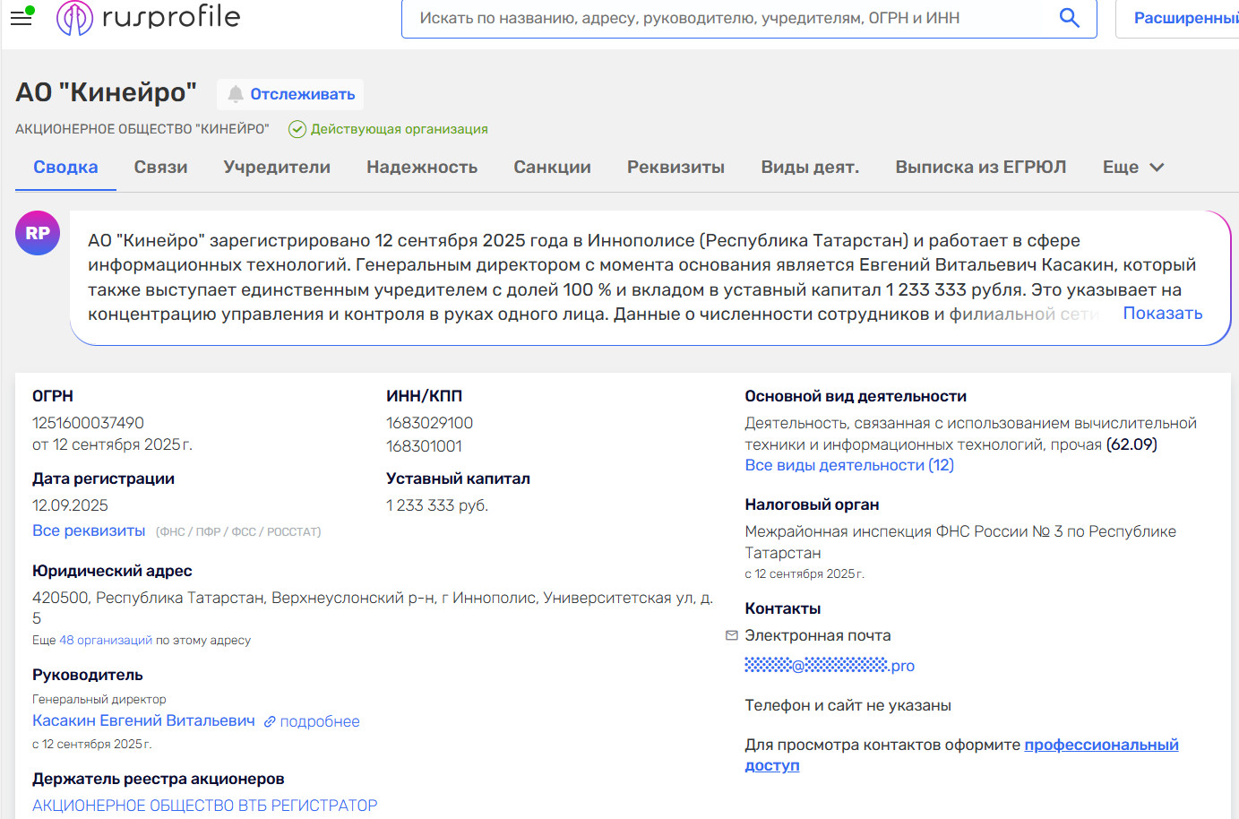Click the search magnifier icon
Screen dimensions: 1239x819
click(x=1069, y=18)
